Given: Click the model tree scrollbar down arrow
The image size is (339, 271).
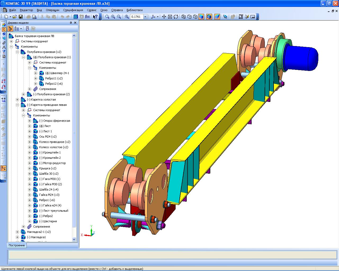Looking at the screenshot, I should [74, 239].
